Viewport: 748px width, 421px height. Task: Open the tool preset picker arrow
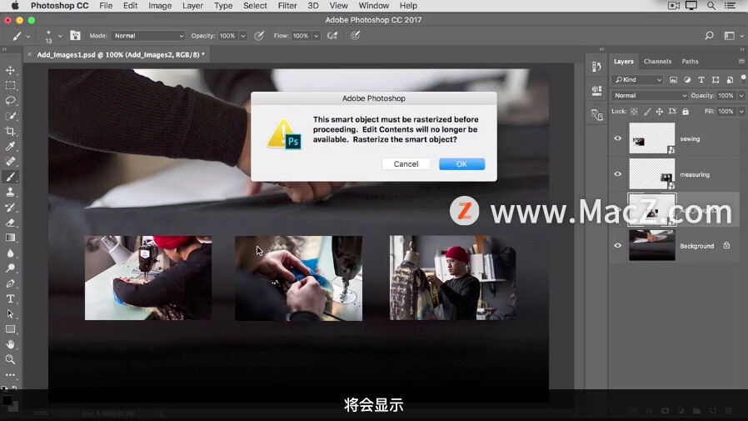tap(28, 37)
